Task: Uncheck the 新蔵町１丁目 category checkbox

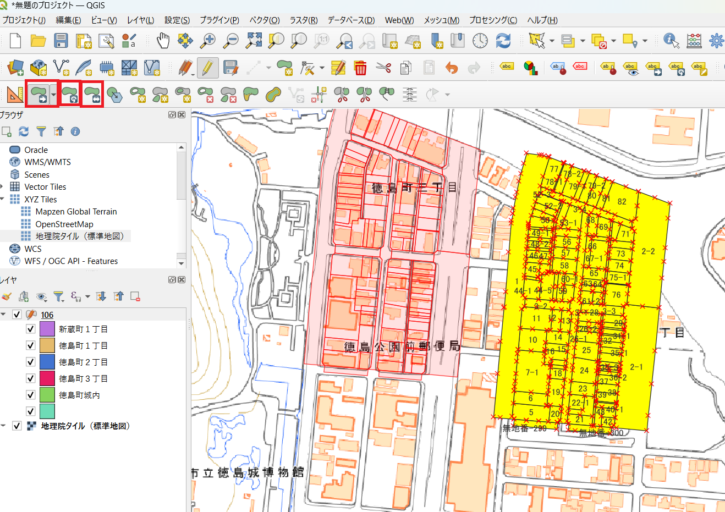Action: click(x=31, y=329)
